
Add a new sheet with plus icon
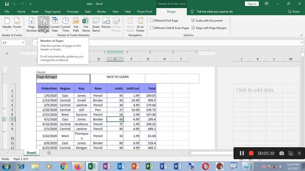point(49,153)
